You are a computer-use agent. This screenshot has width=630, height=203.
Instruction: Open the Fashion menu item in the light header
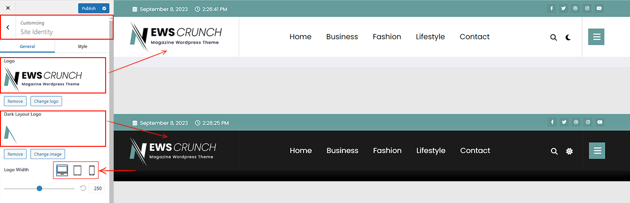pyautogui.click(x=387, y=37)
